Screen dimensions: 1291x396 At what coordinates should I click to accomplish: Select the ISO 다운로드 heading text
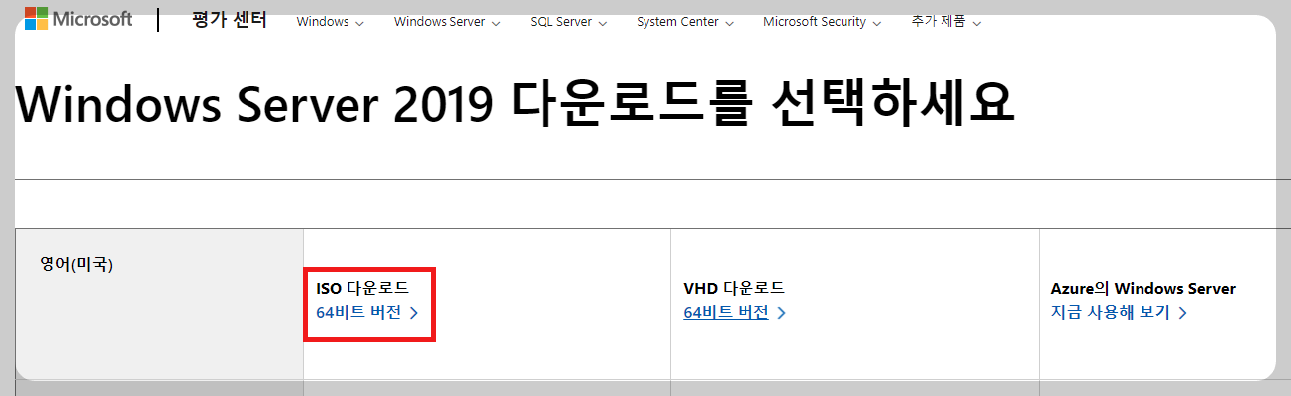[362, 289]
